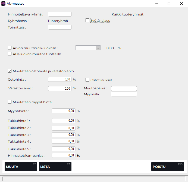Image resolution: width=188 pixels, height=182 pixels.
Task: Click the Varaston arvo percentage field
Action: (x=59, y=89)
